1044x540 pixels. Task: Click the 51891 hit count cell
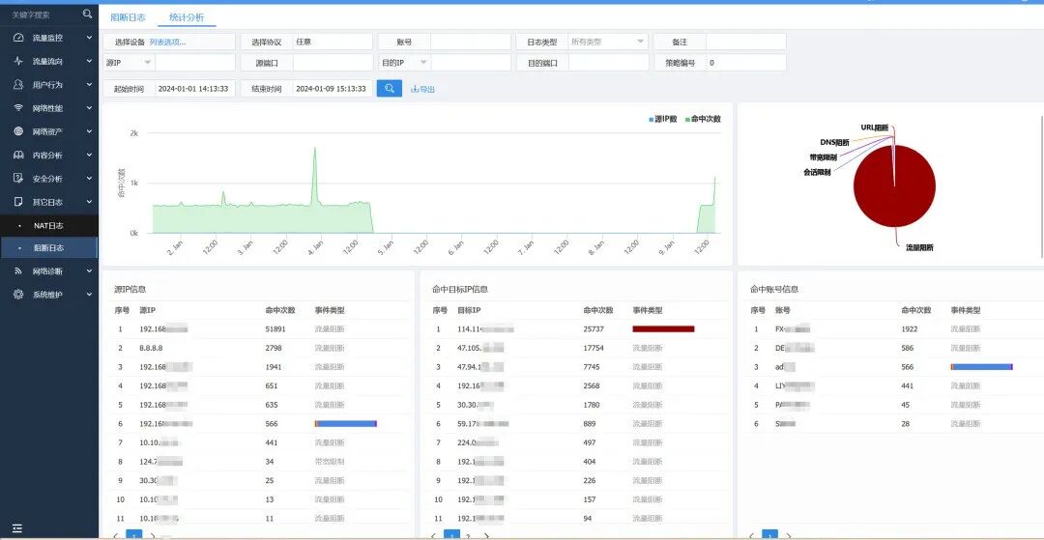[x=275, y=328]
